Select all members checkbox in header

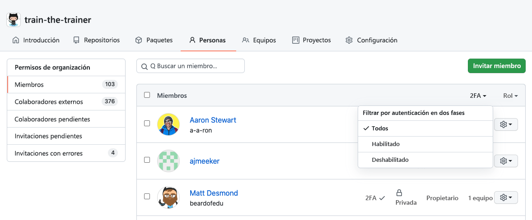147,95
